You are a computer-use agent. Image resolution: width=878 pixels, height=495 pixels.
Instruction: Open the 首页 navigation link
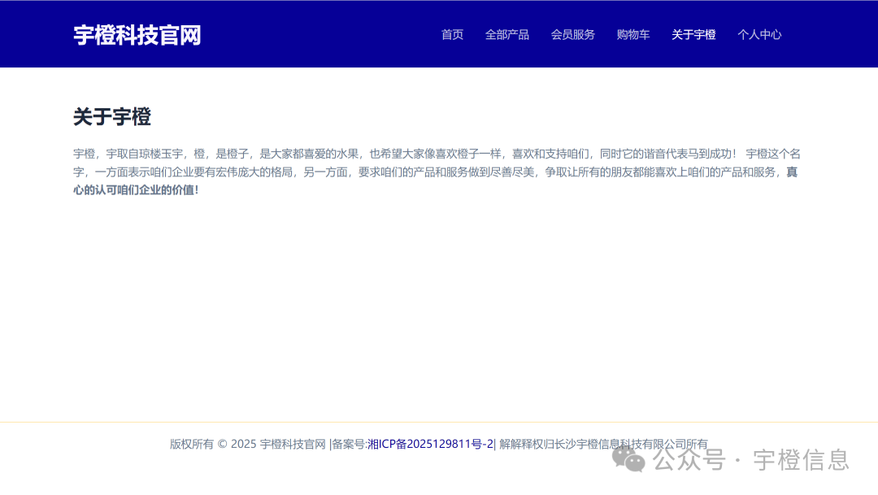click(452, 34)
